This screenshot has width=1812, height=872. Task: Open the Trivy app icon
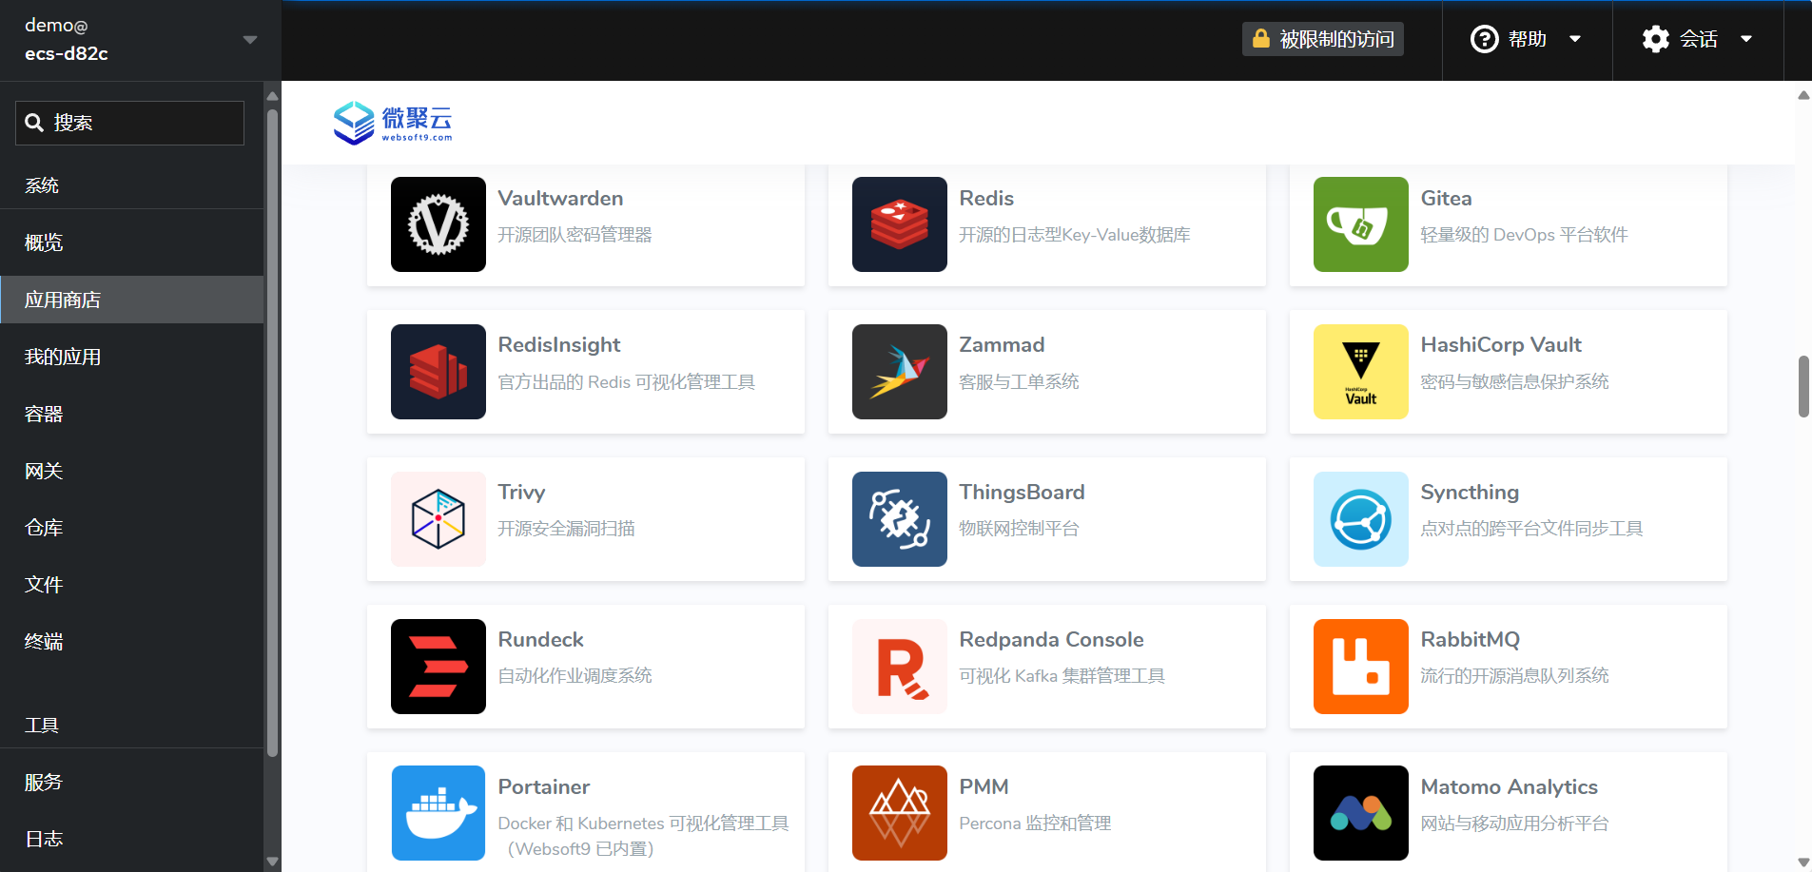438,519
